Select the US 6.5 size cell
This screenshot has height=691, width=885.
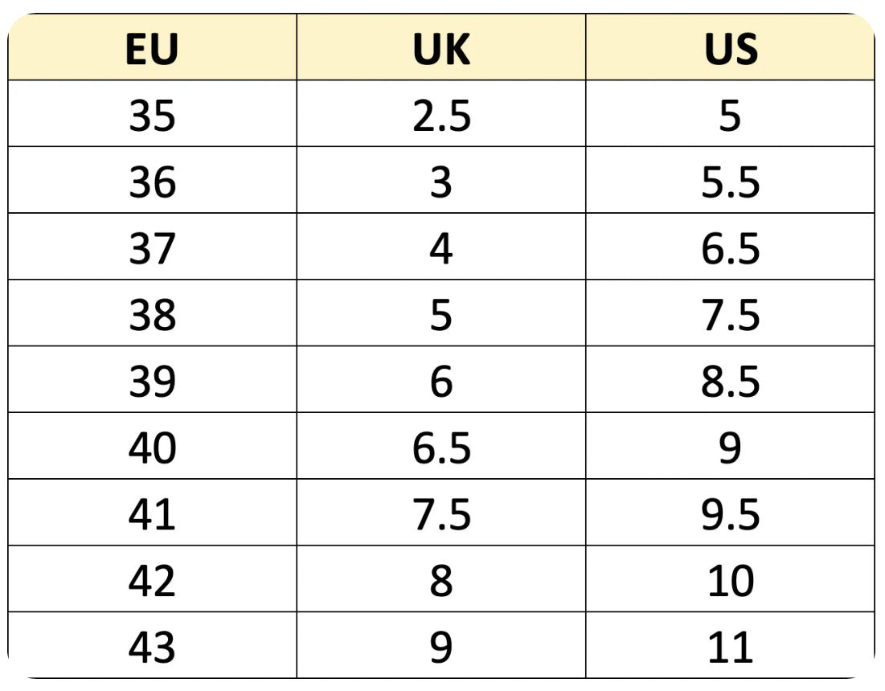[731, 249]
